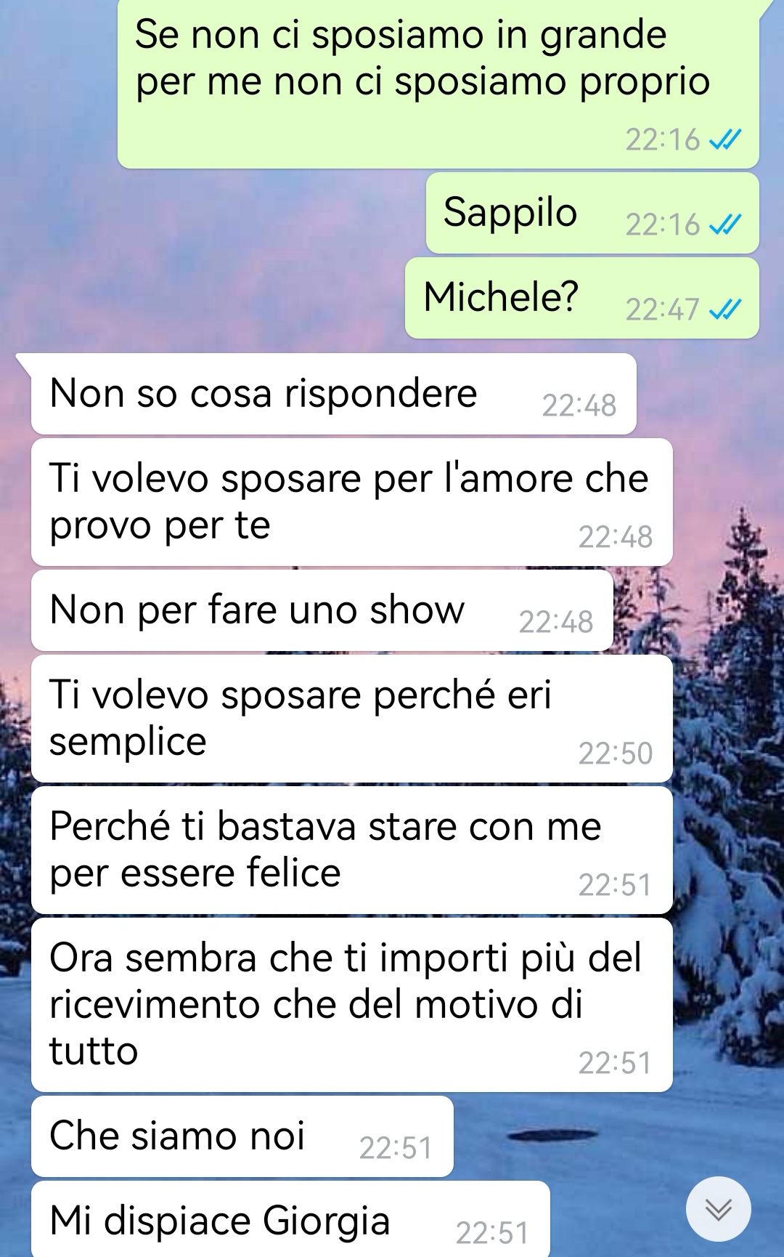Tap the 'Che siamo noi' bubble
Screen dimensions: 784x1257
pos(242,1136)
